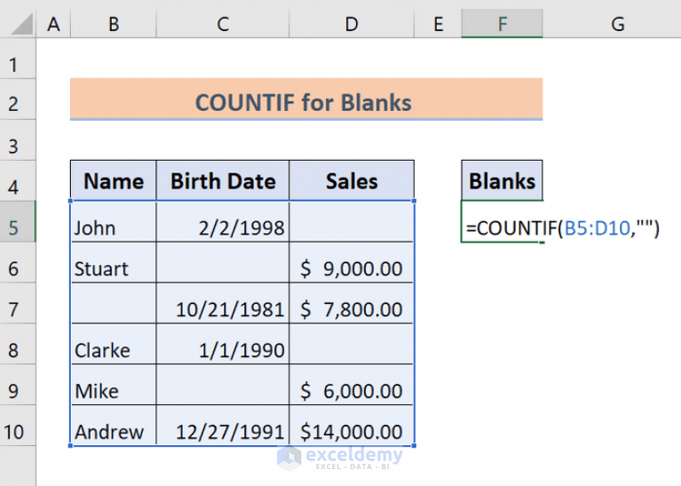Click the cell with date 10/21/1981
Viewport: 681px width, 486px height.
pos(223,304)
